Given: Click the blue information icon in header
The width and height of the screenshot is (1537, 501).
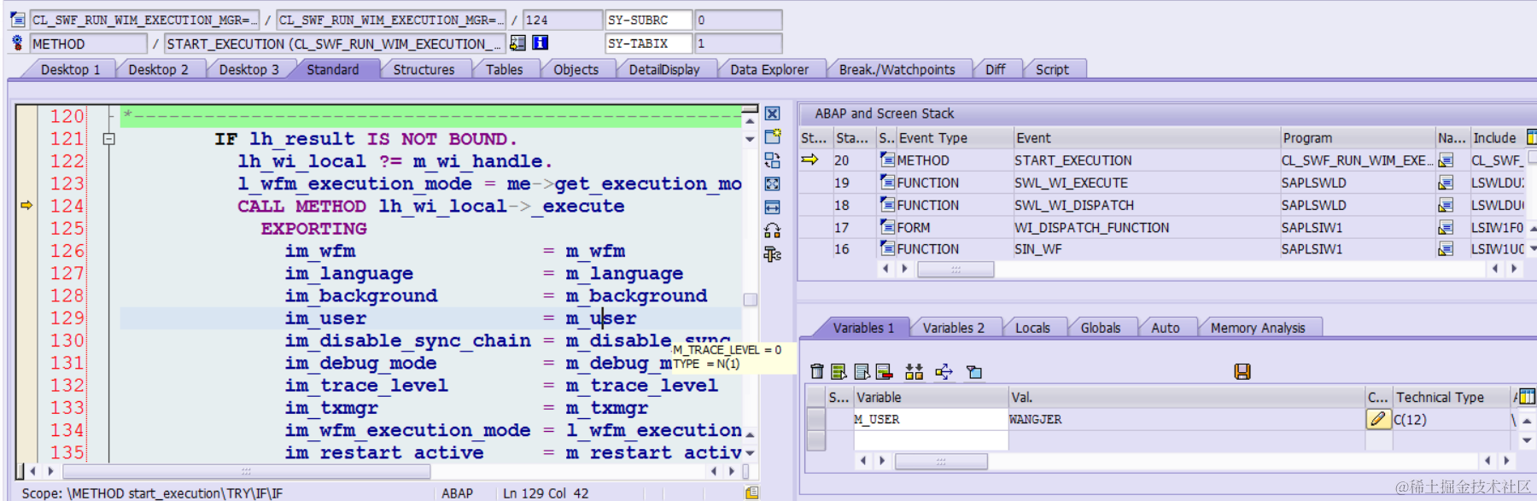Looking at the screenshot, I should point(540,43).
